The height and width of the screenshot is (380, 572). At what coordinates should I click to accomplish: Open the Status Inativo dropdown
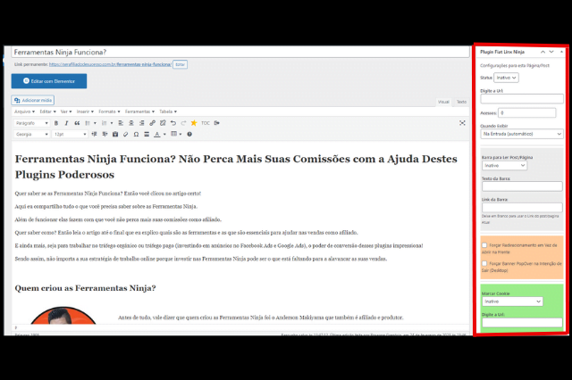coord(506,78)
